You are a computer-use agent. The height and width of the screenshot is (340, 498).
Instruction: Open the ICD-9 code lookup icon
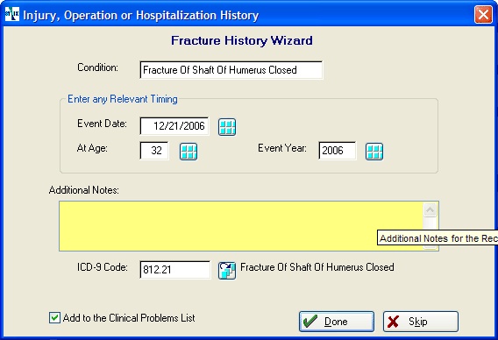click(227, 271)
